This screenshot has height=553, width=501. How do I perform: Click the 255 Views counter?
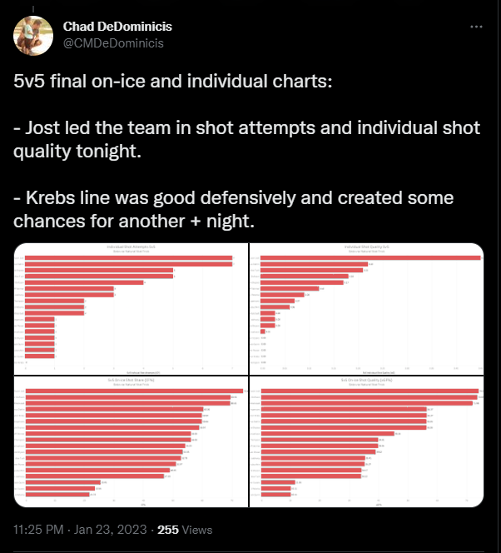185,530
